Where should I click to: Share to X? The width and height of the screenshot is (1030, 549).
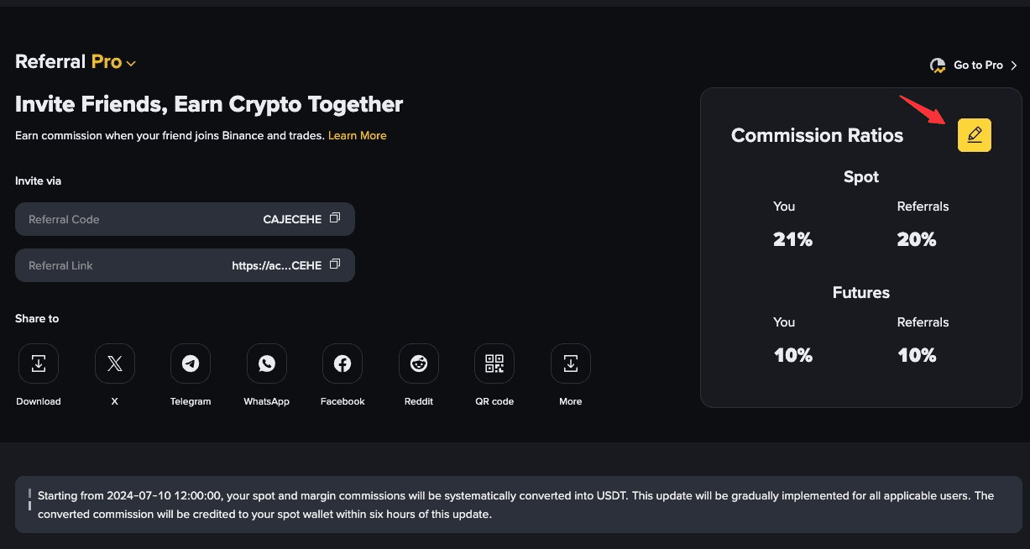pyautogui.click(x=115, y=363)
